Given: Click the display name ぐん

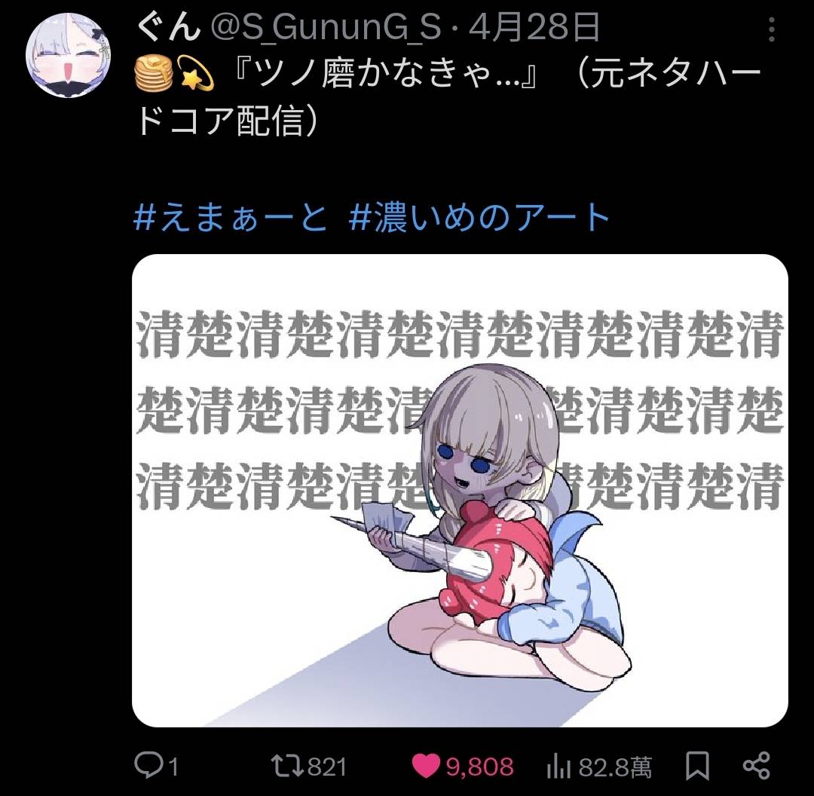Looking at the screenshot, I should pyautogui.click(x=170, y=27).
